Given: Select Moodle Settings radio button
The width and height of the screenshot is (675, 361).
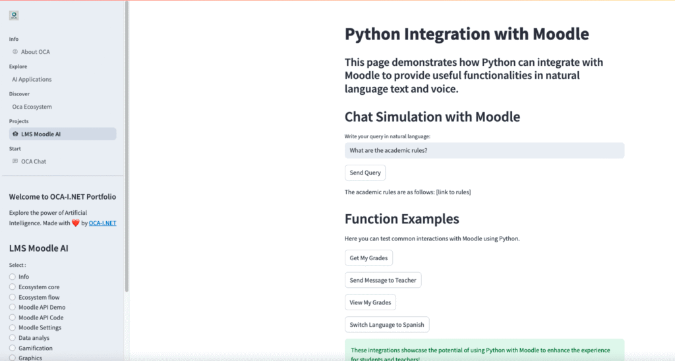Looking at the screenshot, I should point(13,328).
